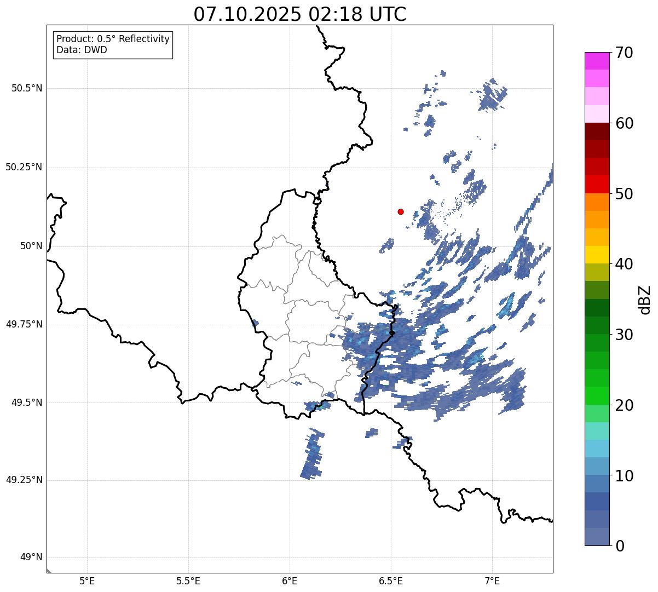Click the 7°E longitude label

click(492, 580)
